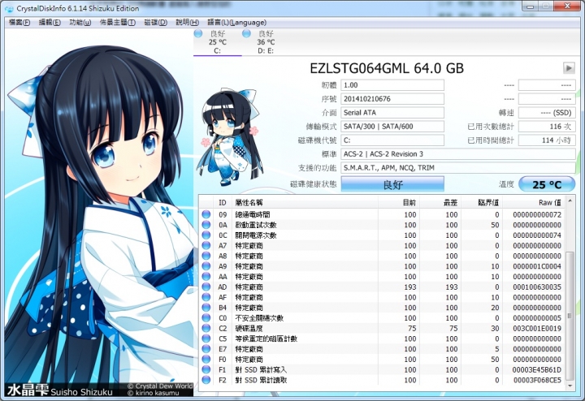The width and height of the screenshot is (585, 401).
Task: Open the 檔案(F) menu
Action: 19,23
